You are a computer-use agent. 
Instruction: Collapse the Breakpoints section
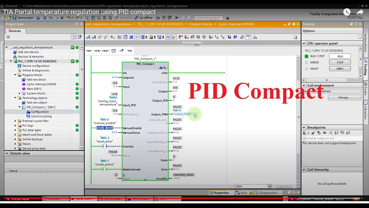[x=304, y=127]
